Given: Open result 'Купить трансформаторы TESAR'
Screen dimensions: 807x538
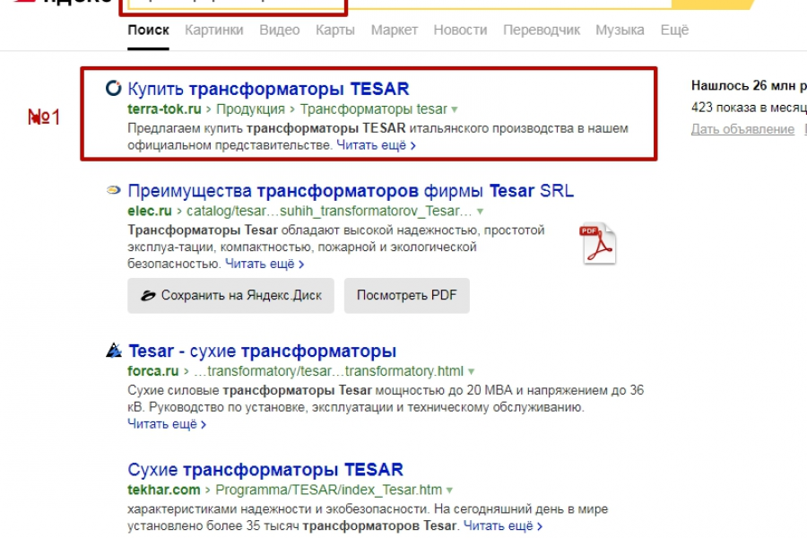Looking at the screenshot, I should [x=268, y=89].
